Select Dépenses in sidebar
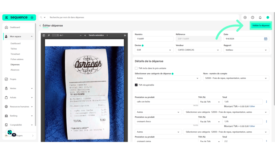275x154 pixels. pos(15,64)
